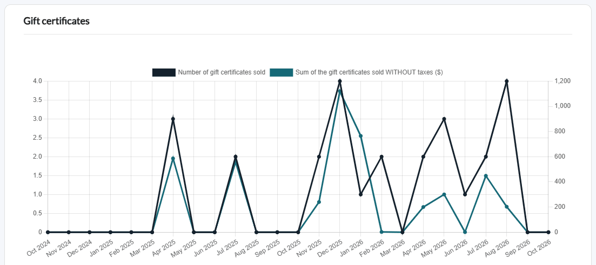
Task: Click the 'Mar 2025' x-axis label
Action: (x=142, y=247)
